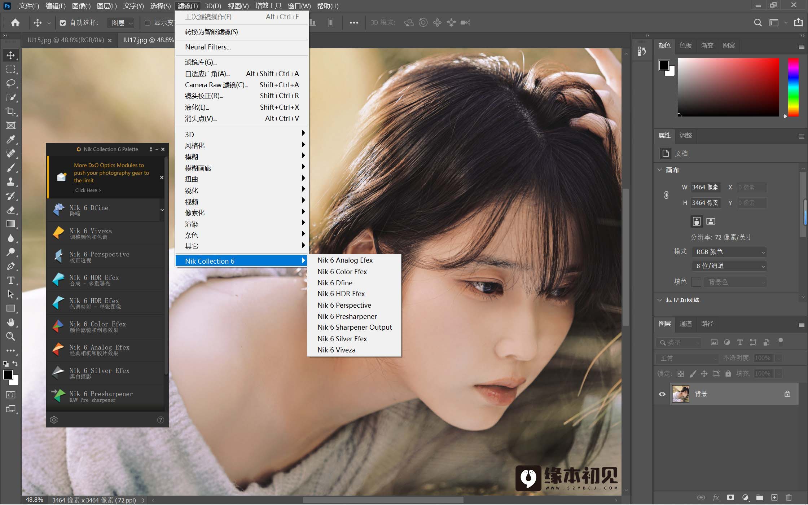Viewport: 808px width, 505px height.
Task: Open the History panel icon
Action: [x=642, y=52]
